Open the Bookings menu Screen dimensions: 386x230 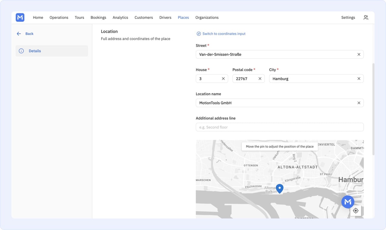coord(98,18)
